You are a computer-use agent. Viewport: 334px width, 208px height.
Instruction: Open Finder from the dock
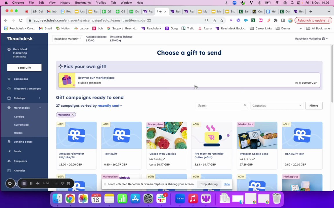57,199
